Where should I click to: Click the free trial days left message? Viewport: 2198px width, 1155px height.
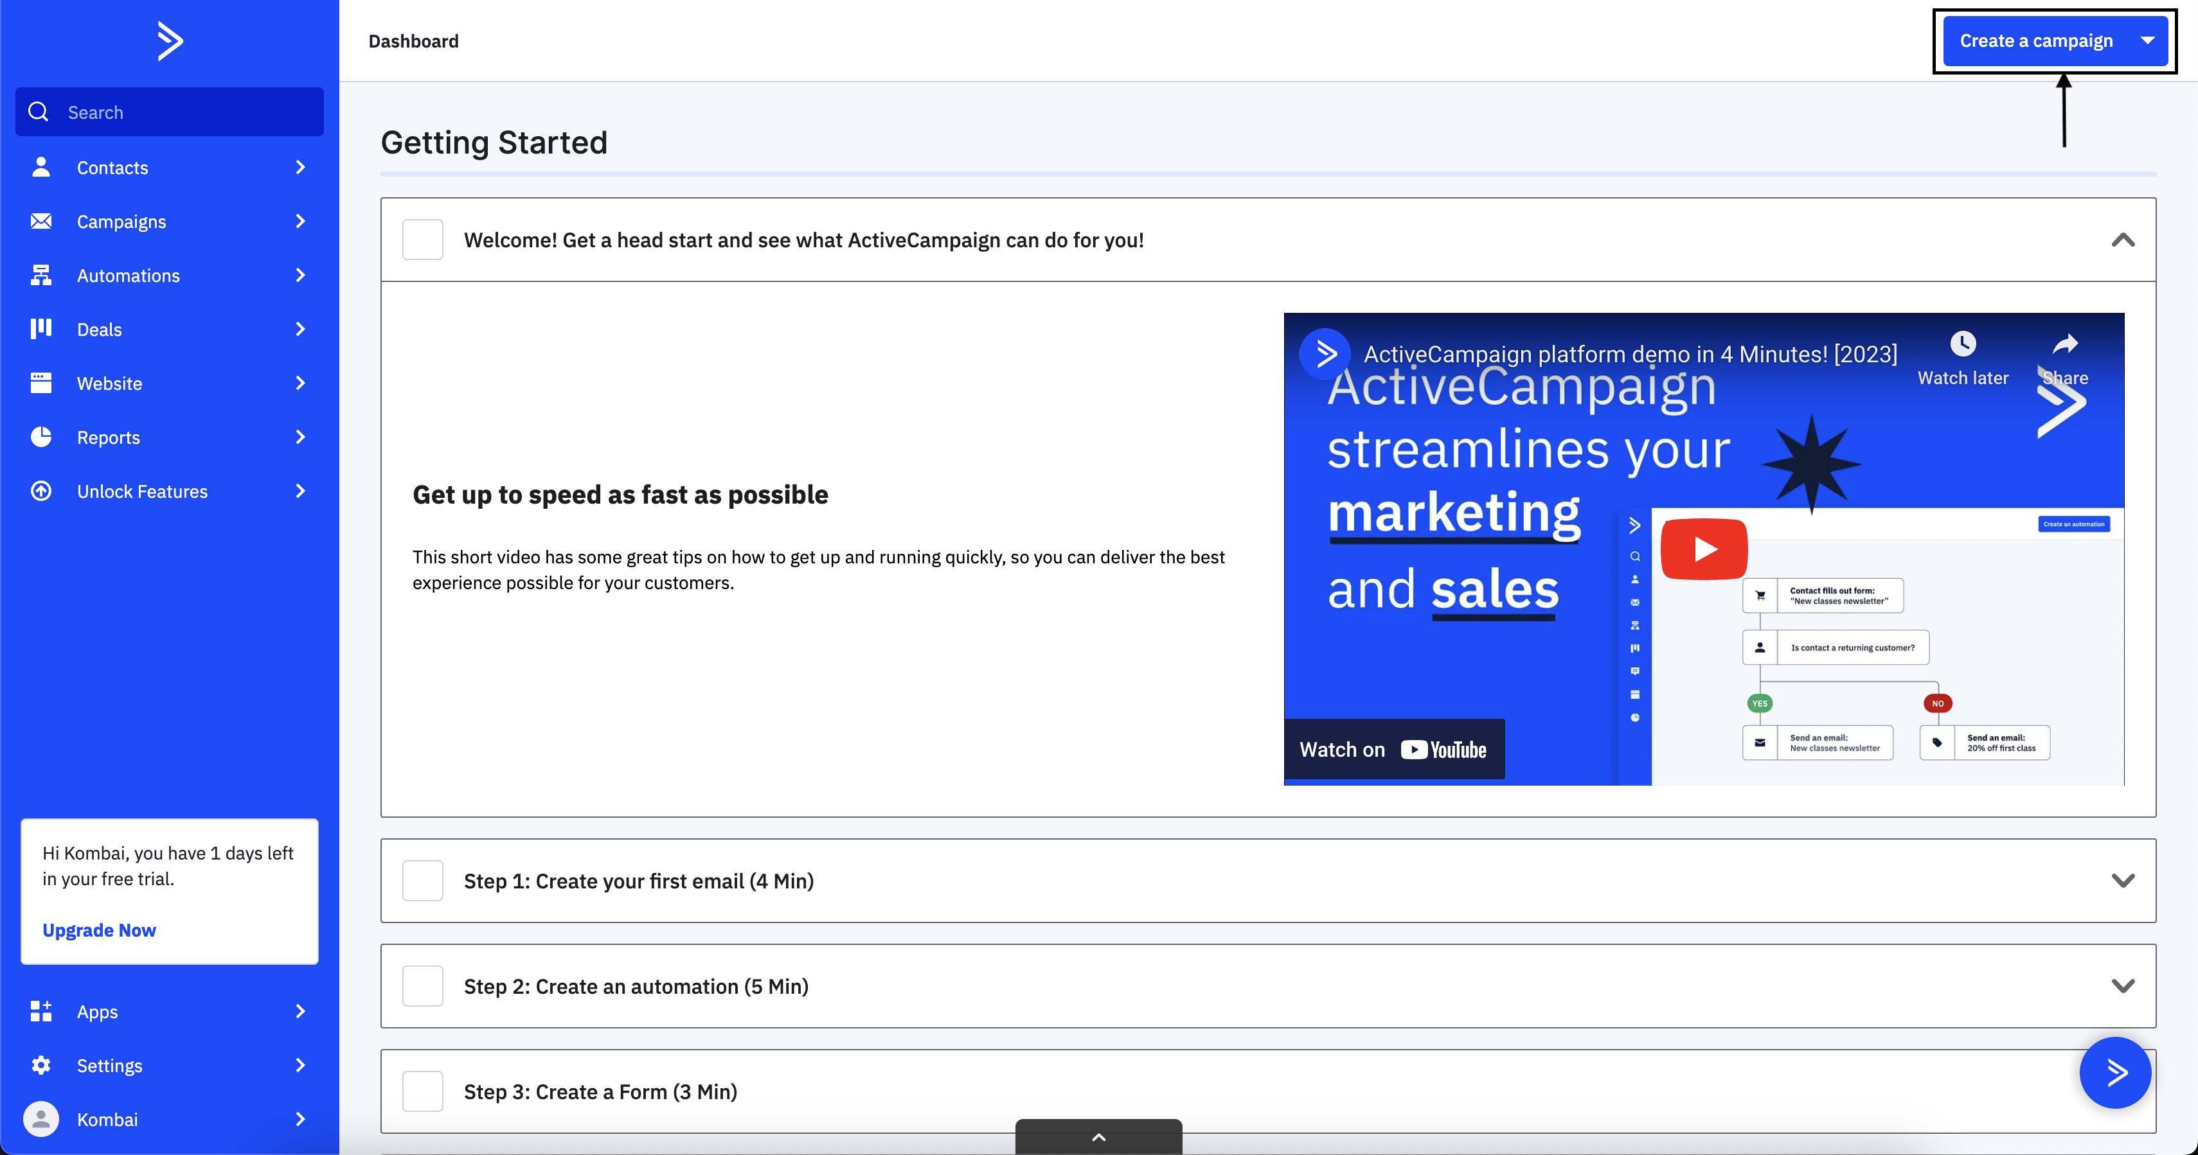coord(168,865)
